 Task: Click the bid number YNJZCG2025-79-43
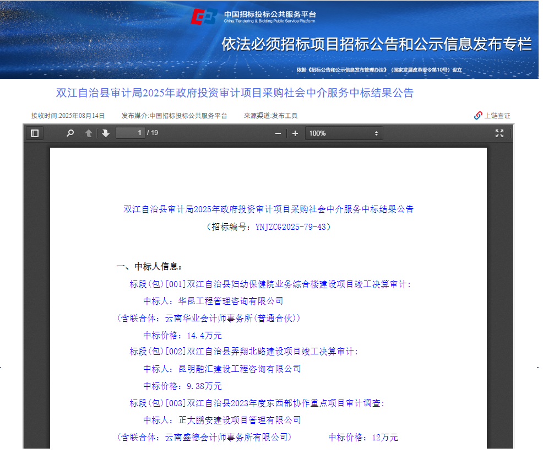click(x=291, y=227)
